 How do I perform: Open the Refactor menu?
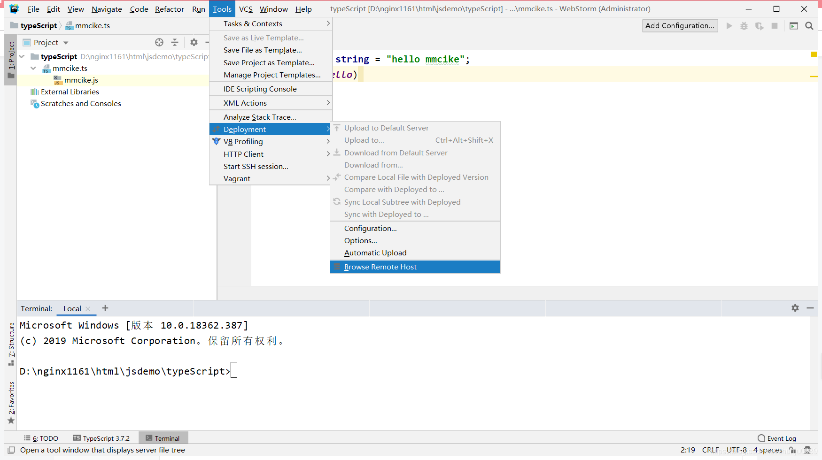pyautogui.click(x=170, y=9)
